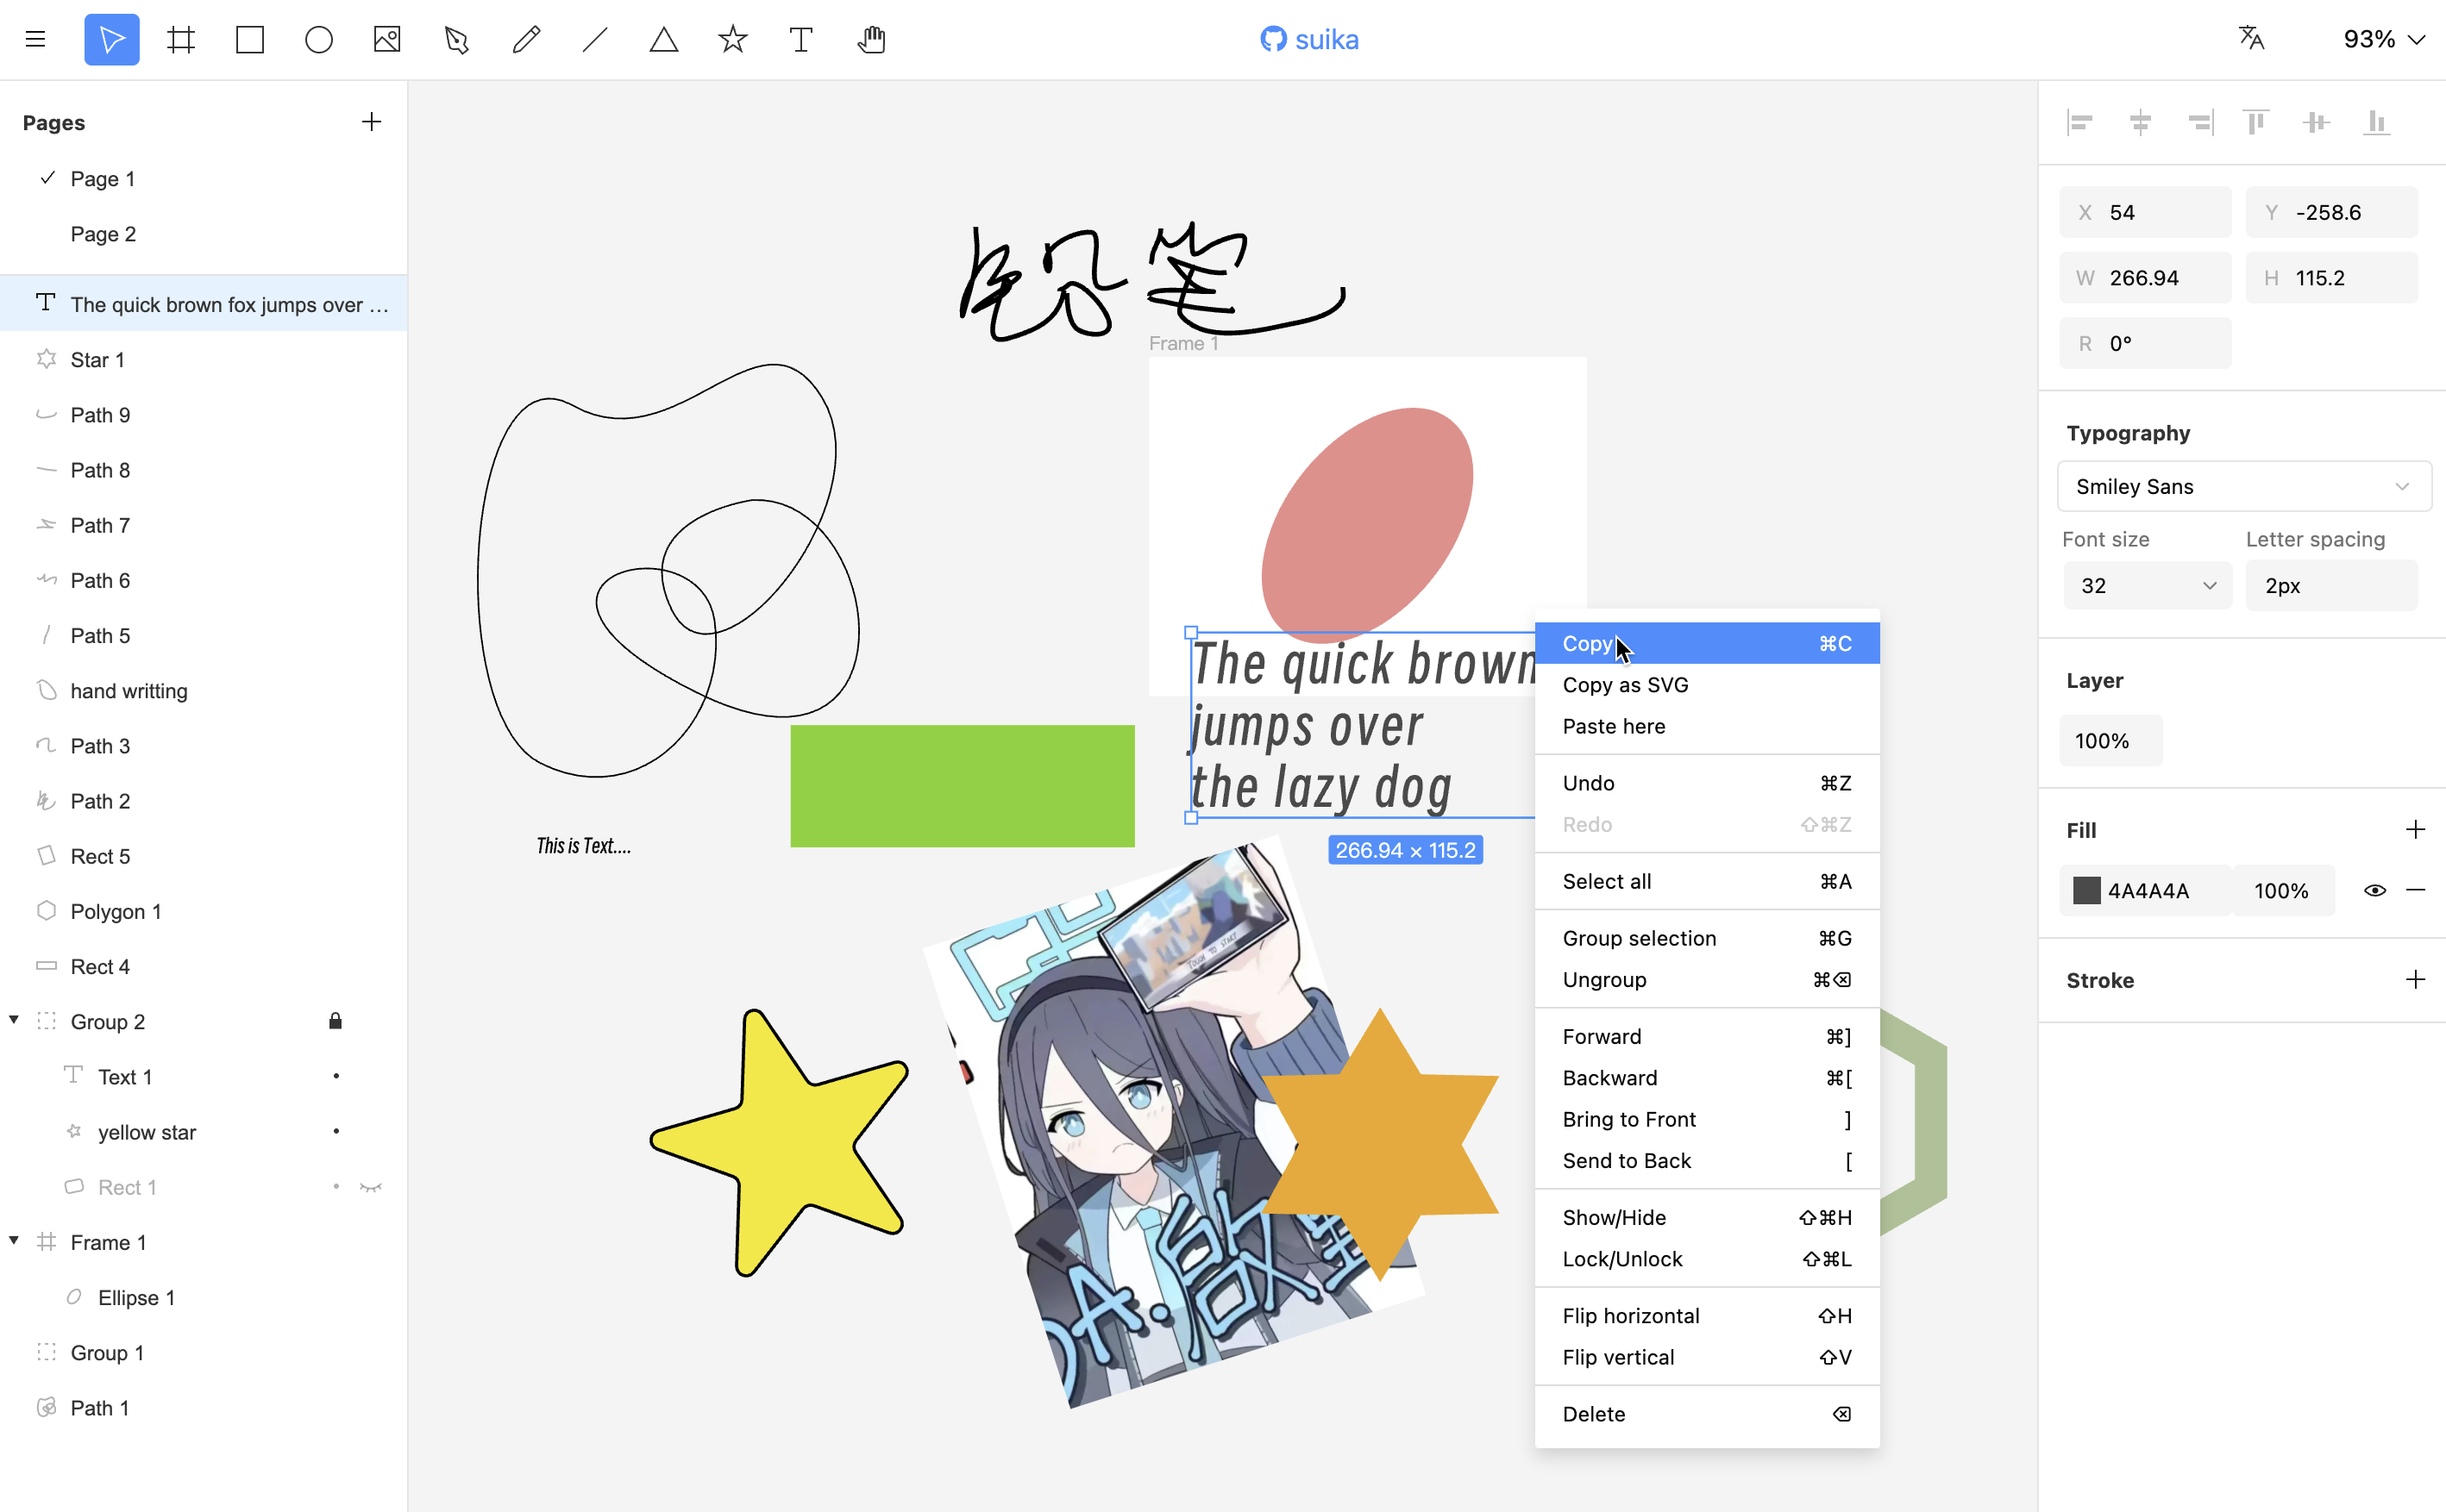Click the Y position field
2446x1512 pixels.
(2331, 212)
